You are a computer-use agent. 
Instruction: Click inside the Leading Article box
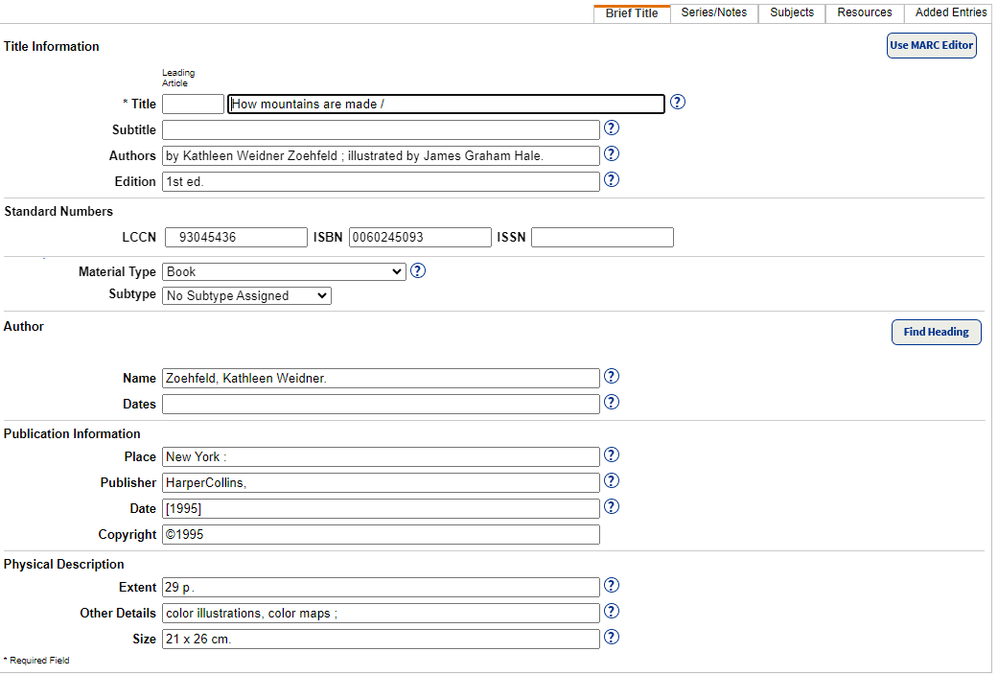[192, 104]
